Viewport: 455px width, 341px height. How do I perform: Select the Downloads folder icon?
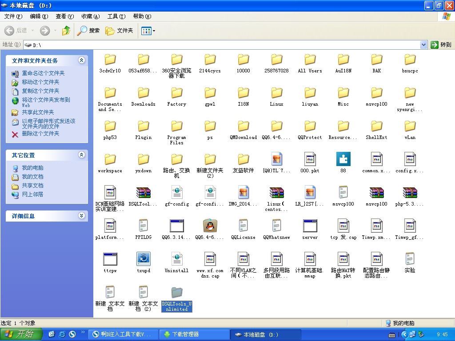(144, 93)
